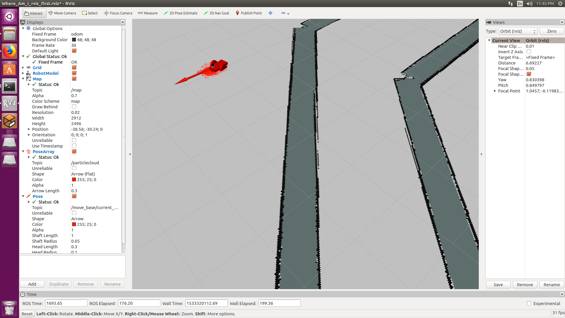Toggle the Draw Behind checkbox
565x318 pixels.
(x=74, y=107)
